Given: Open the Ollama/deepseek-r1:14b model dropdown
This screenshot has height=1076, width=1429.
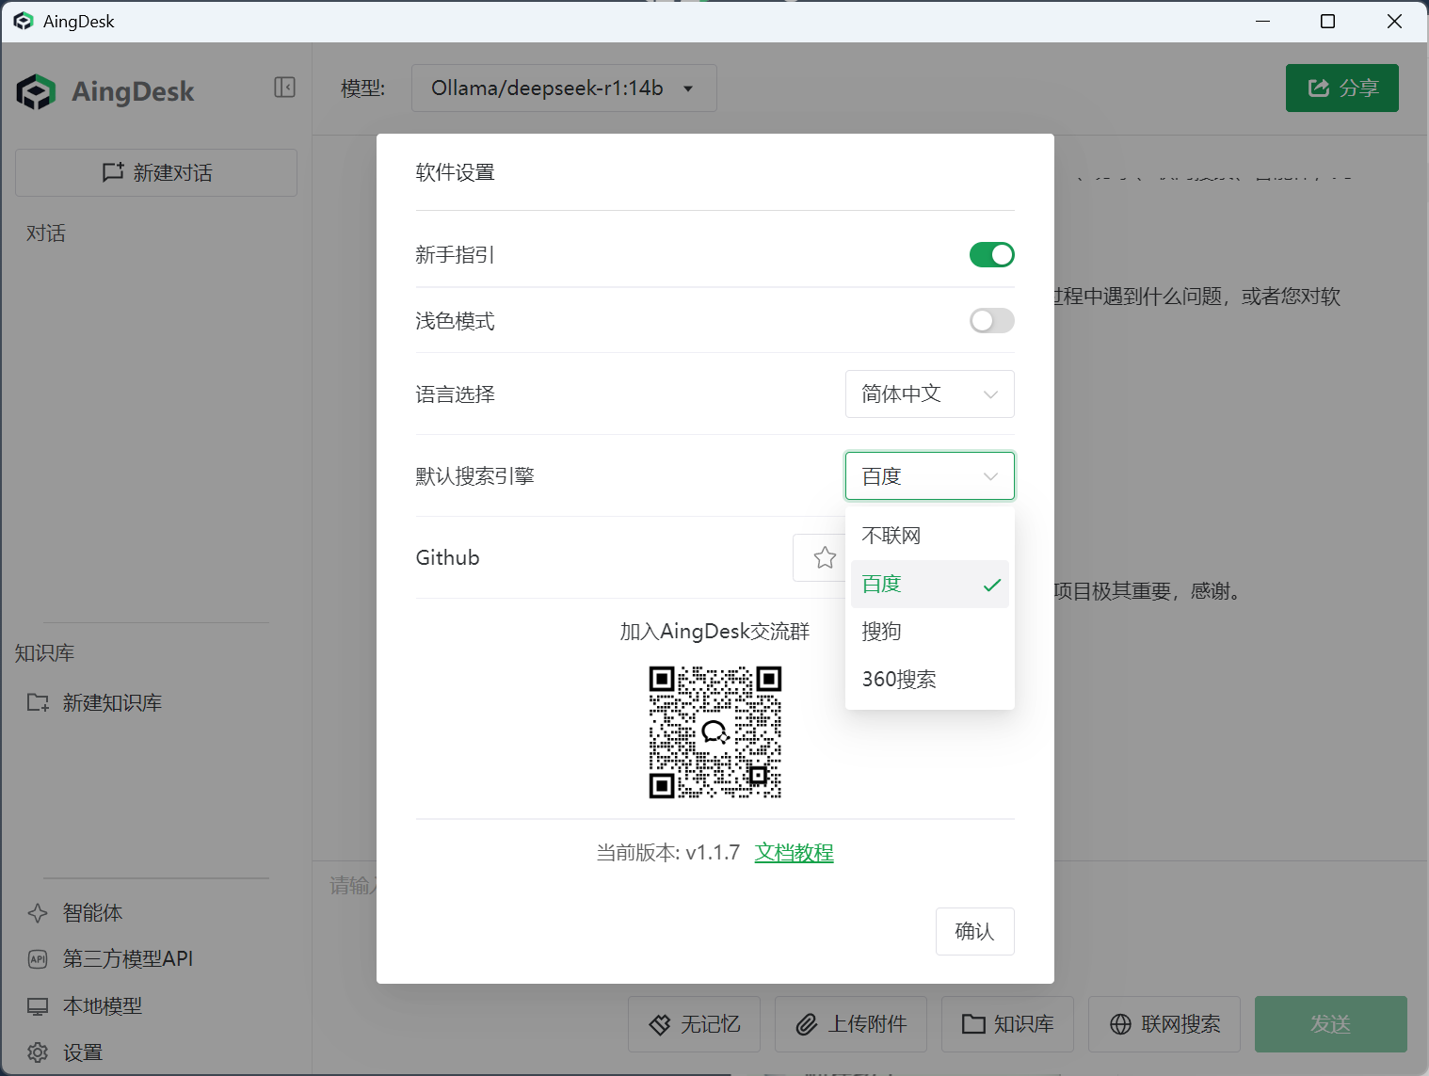Looking at the screenshot, I should coord(564,88).
